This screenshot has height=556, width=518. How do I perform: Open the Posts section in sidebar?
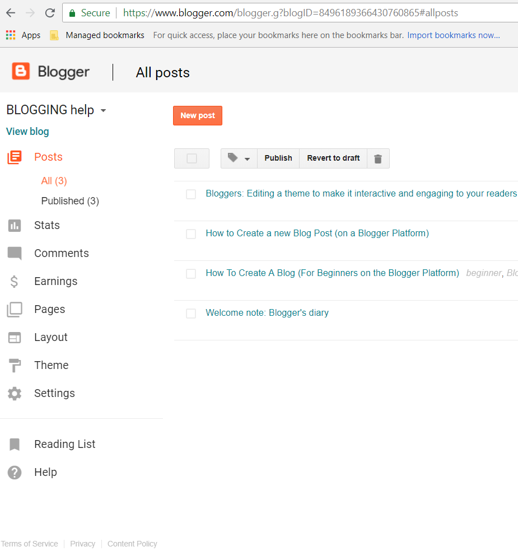click(x=48, y=157)
